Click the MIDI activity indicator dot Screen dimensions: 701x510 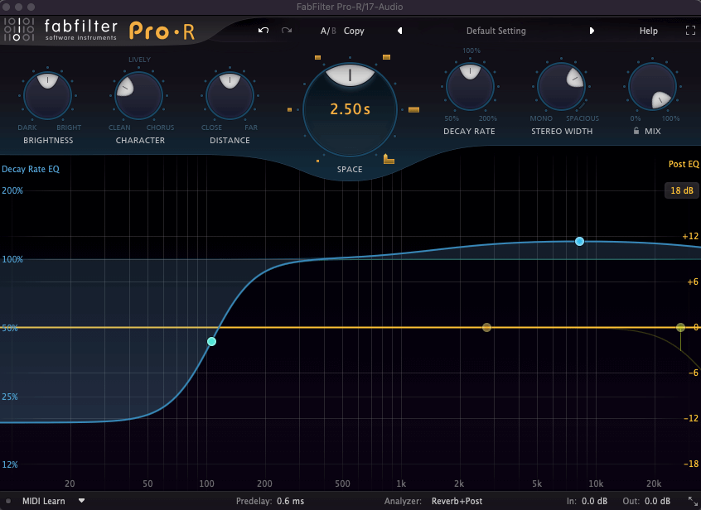pyautogui.click(x=8, y=501)
